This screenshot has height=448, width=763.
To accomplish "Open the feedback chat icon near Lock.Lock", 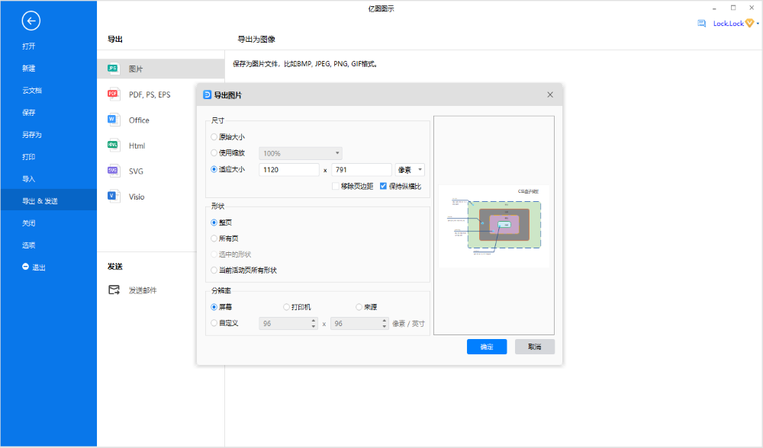I will (701, 24).
